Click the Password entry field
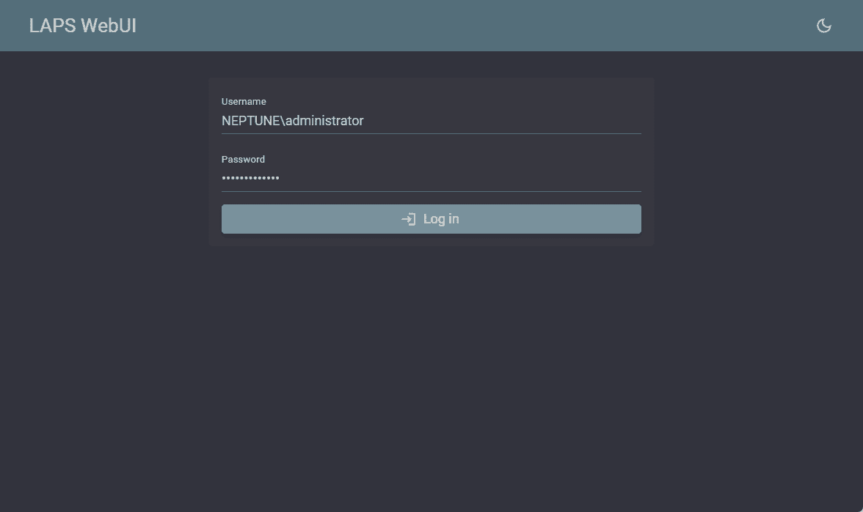The height and width of the screenshot is (512, 863). point(431,178)
